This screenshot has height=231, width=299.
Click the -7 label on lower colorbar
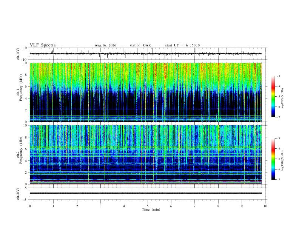(x=279, y=180)
